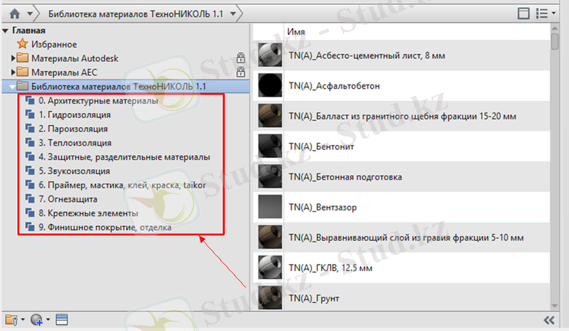Collapse the Главная tree node

[6, 31]
